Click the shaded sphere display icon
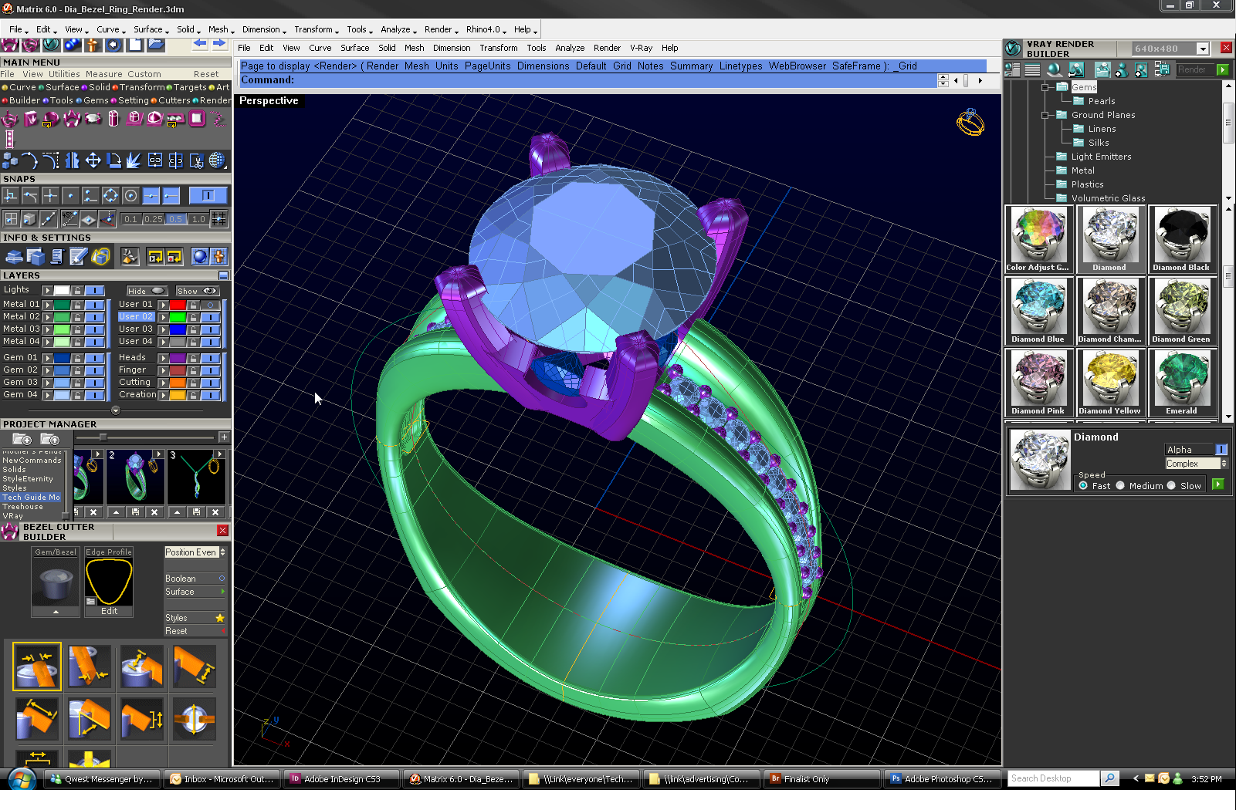This screenshot has height=810, width=1236. coord(199,256)
